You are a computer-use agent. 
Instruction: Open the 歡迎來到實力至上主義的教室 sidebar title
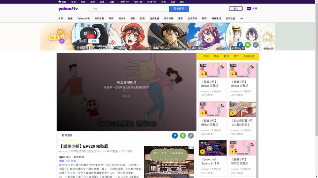click(x=242, y=123)
